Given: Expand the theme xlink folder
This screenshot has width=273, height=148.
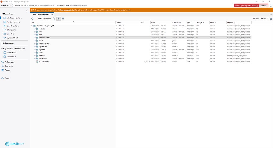Looking at the screenshot, I should [35, 55].
